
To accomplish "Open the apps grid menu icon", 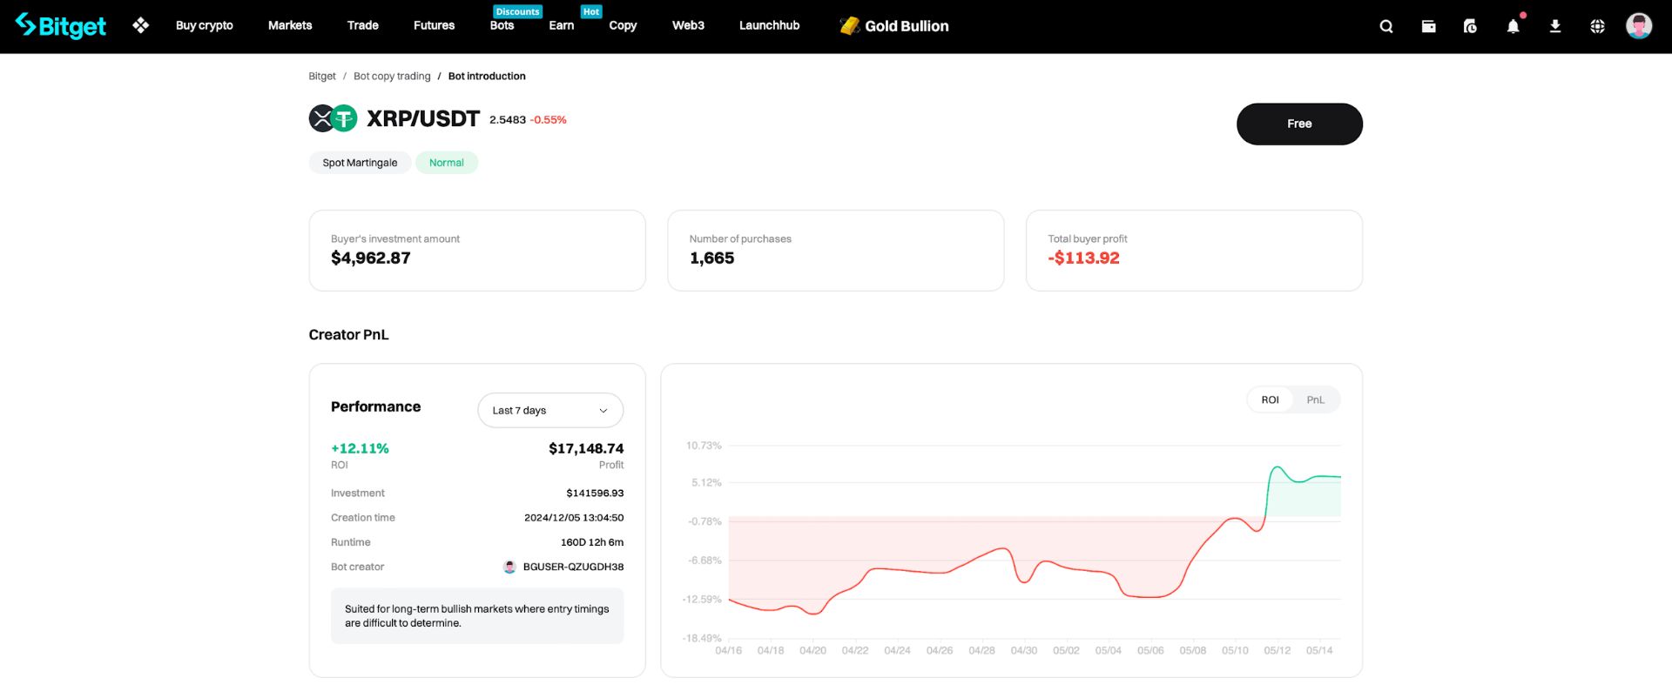I will (141, 26).
